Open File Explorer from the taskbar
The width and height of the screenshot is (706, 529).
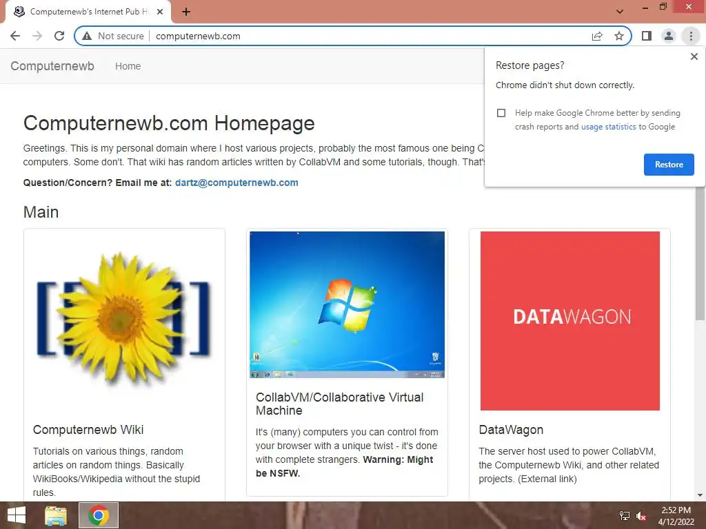coord(56,515)
